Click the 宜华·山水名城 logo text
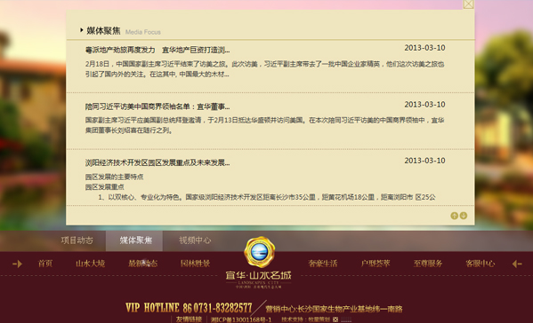The height and width of the screenshot is (323, 533). pyautogui.click(x=259, y=275)
